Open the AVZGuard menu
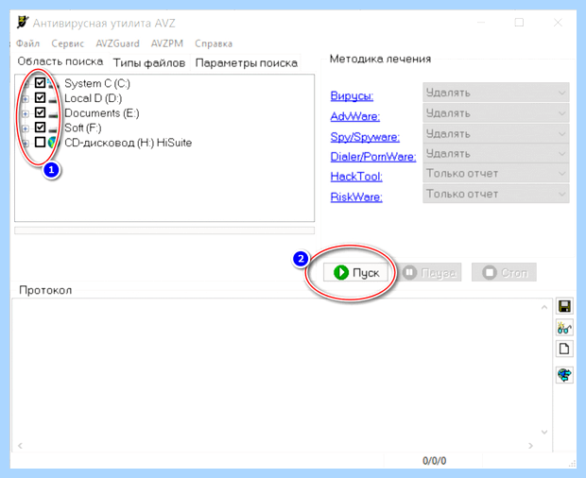 click(117, 43)
